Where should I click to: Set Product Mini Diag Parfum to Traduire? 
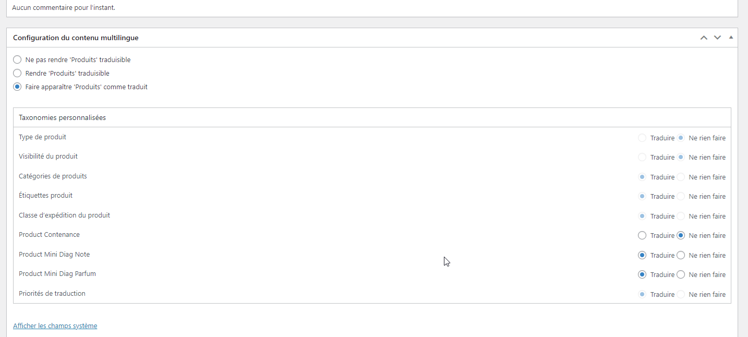point(642,275)
